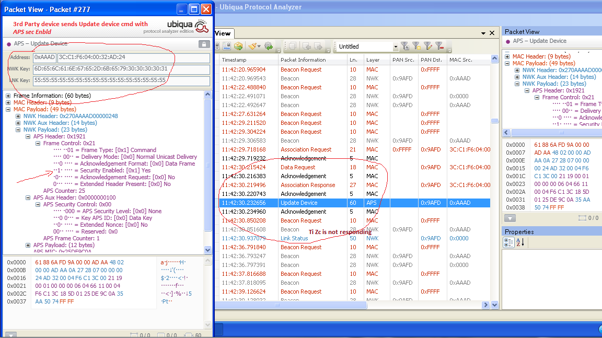Click the View tab

(224, 33)
